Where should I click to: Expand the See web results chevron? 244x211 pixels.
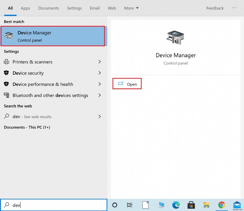[x=99, y=116]
